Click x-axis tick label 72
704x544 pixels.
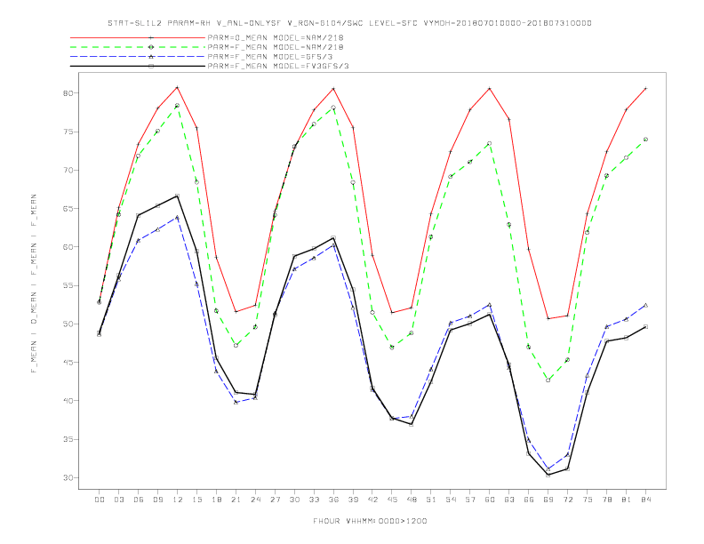(x=568, y=500)
